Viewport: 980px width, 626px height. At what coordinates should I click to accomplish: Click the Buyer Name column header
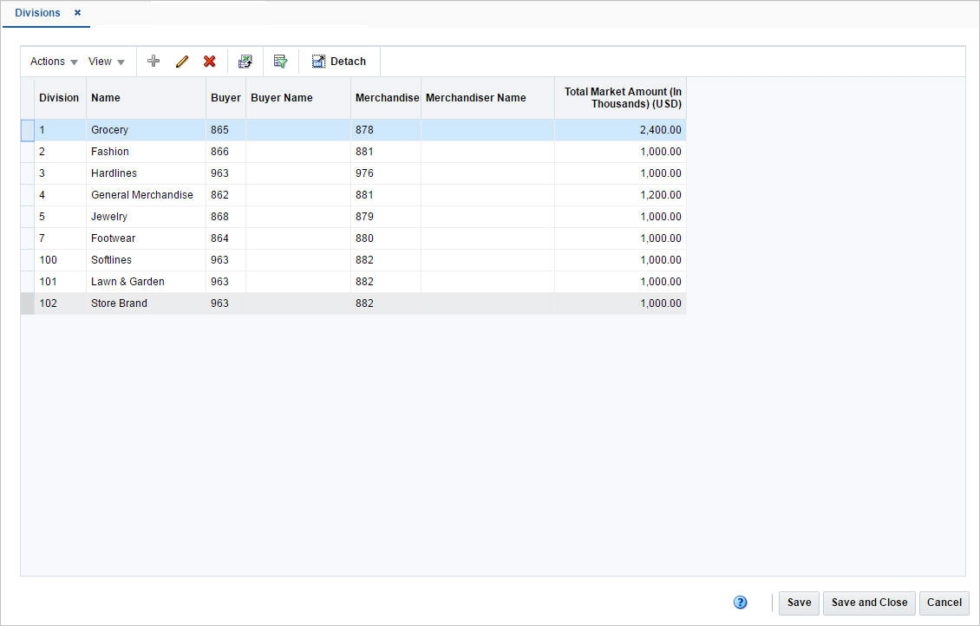point(298,98)
